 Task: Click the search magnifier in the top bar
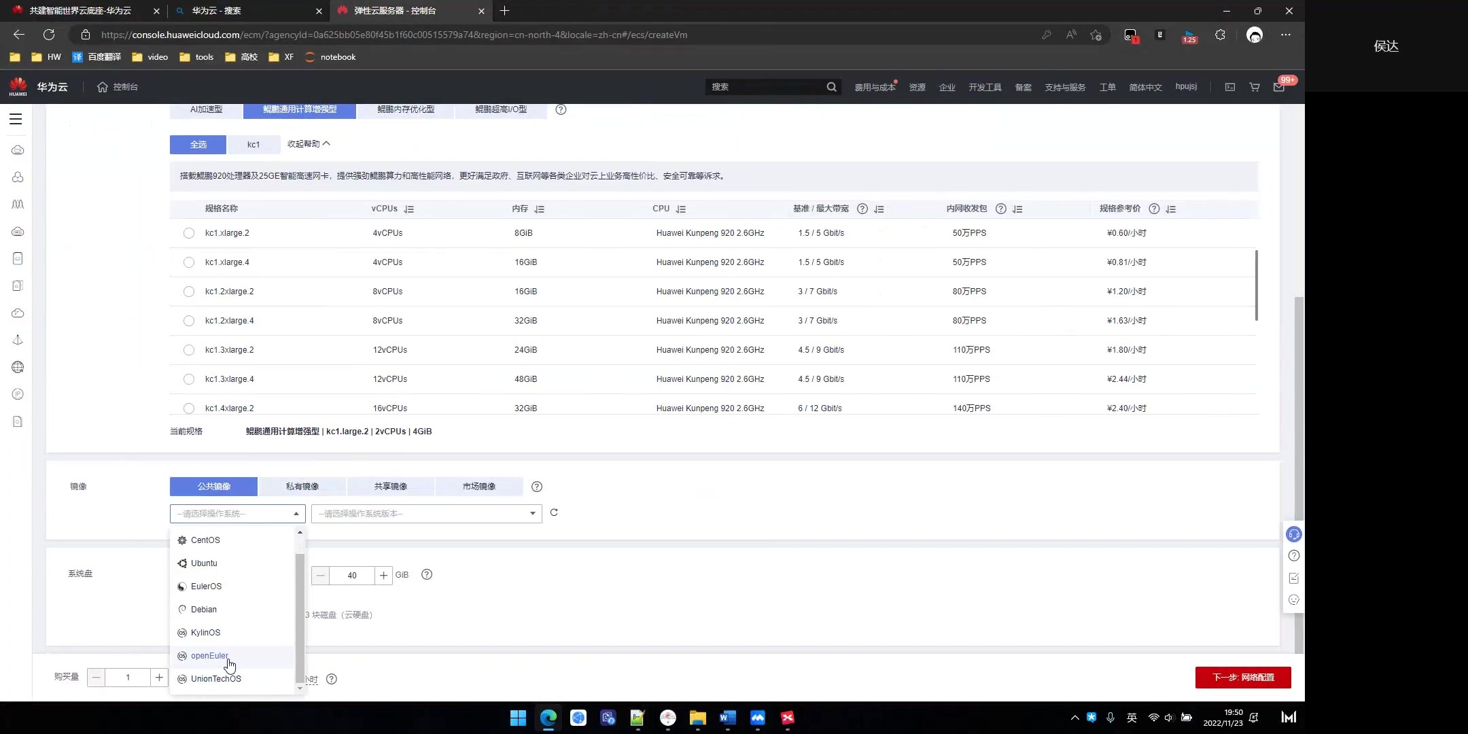pyautogui.click(x=831, y=87)
